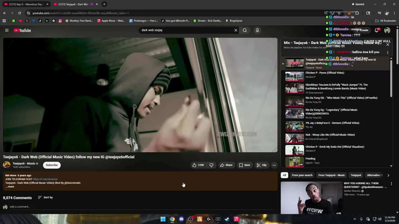Image resolution: width=399 pixels, height=224 pixels.
Task: Open Spoken Reasons video thumbnail
Action: pyautogui.click(x=311, y=198)
